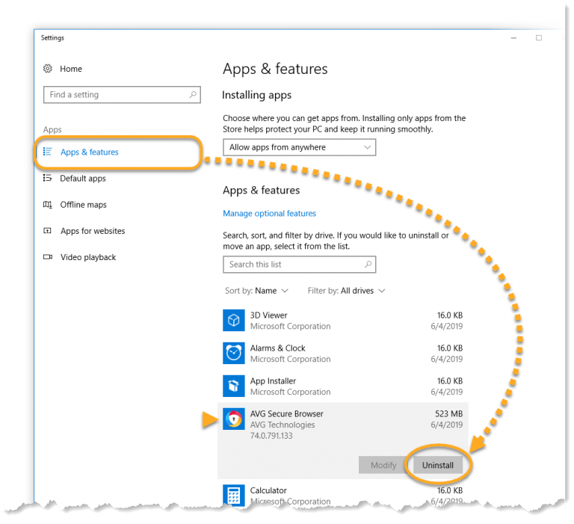The width and height of the screenshot is (574, 524).
Task: Click the Apps for websites icon
Action: click(47, 231)
